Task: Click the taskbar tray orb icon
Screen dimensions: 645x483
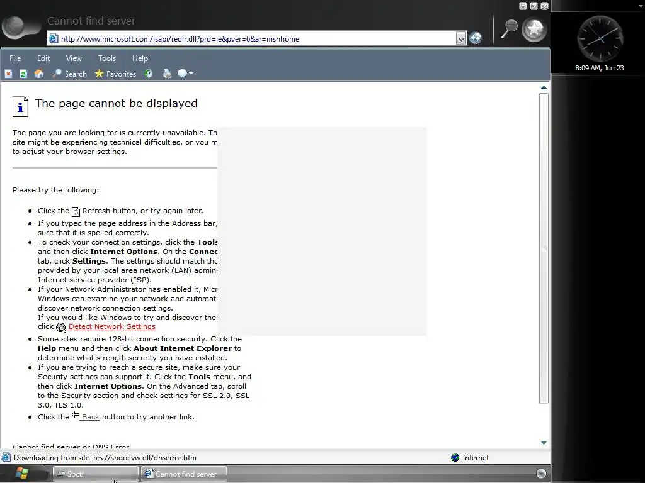Action: [541, 474]
